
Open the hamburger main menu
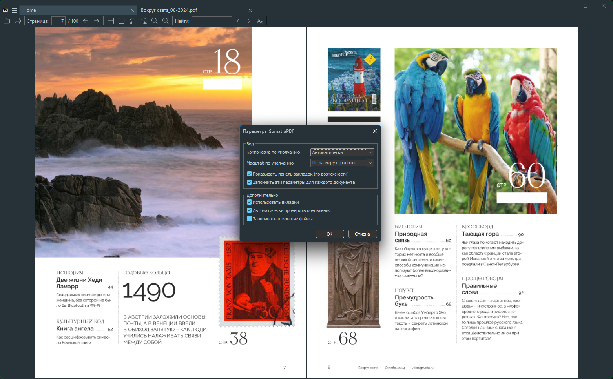[15, 10]
